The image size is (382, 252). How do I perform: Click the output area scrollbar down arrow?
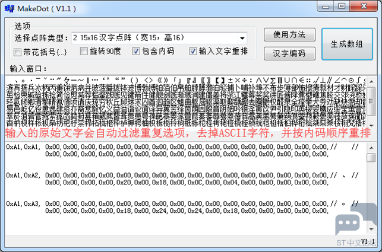[x=371, y=229]
